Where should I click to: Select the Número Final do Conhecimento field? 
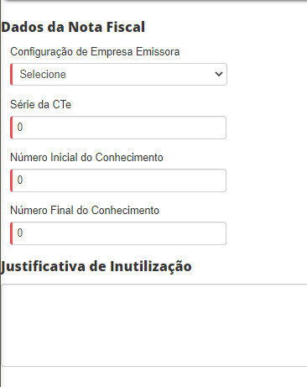coord(118,233)
